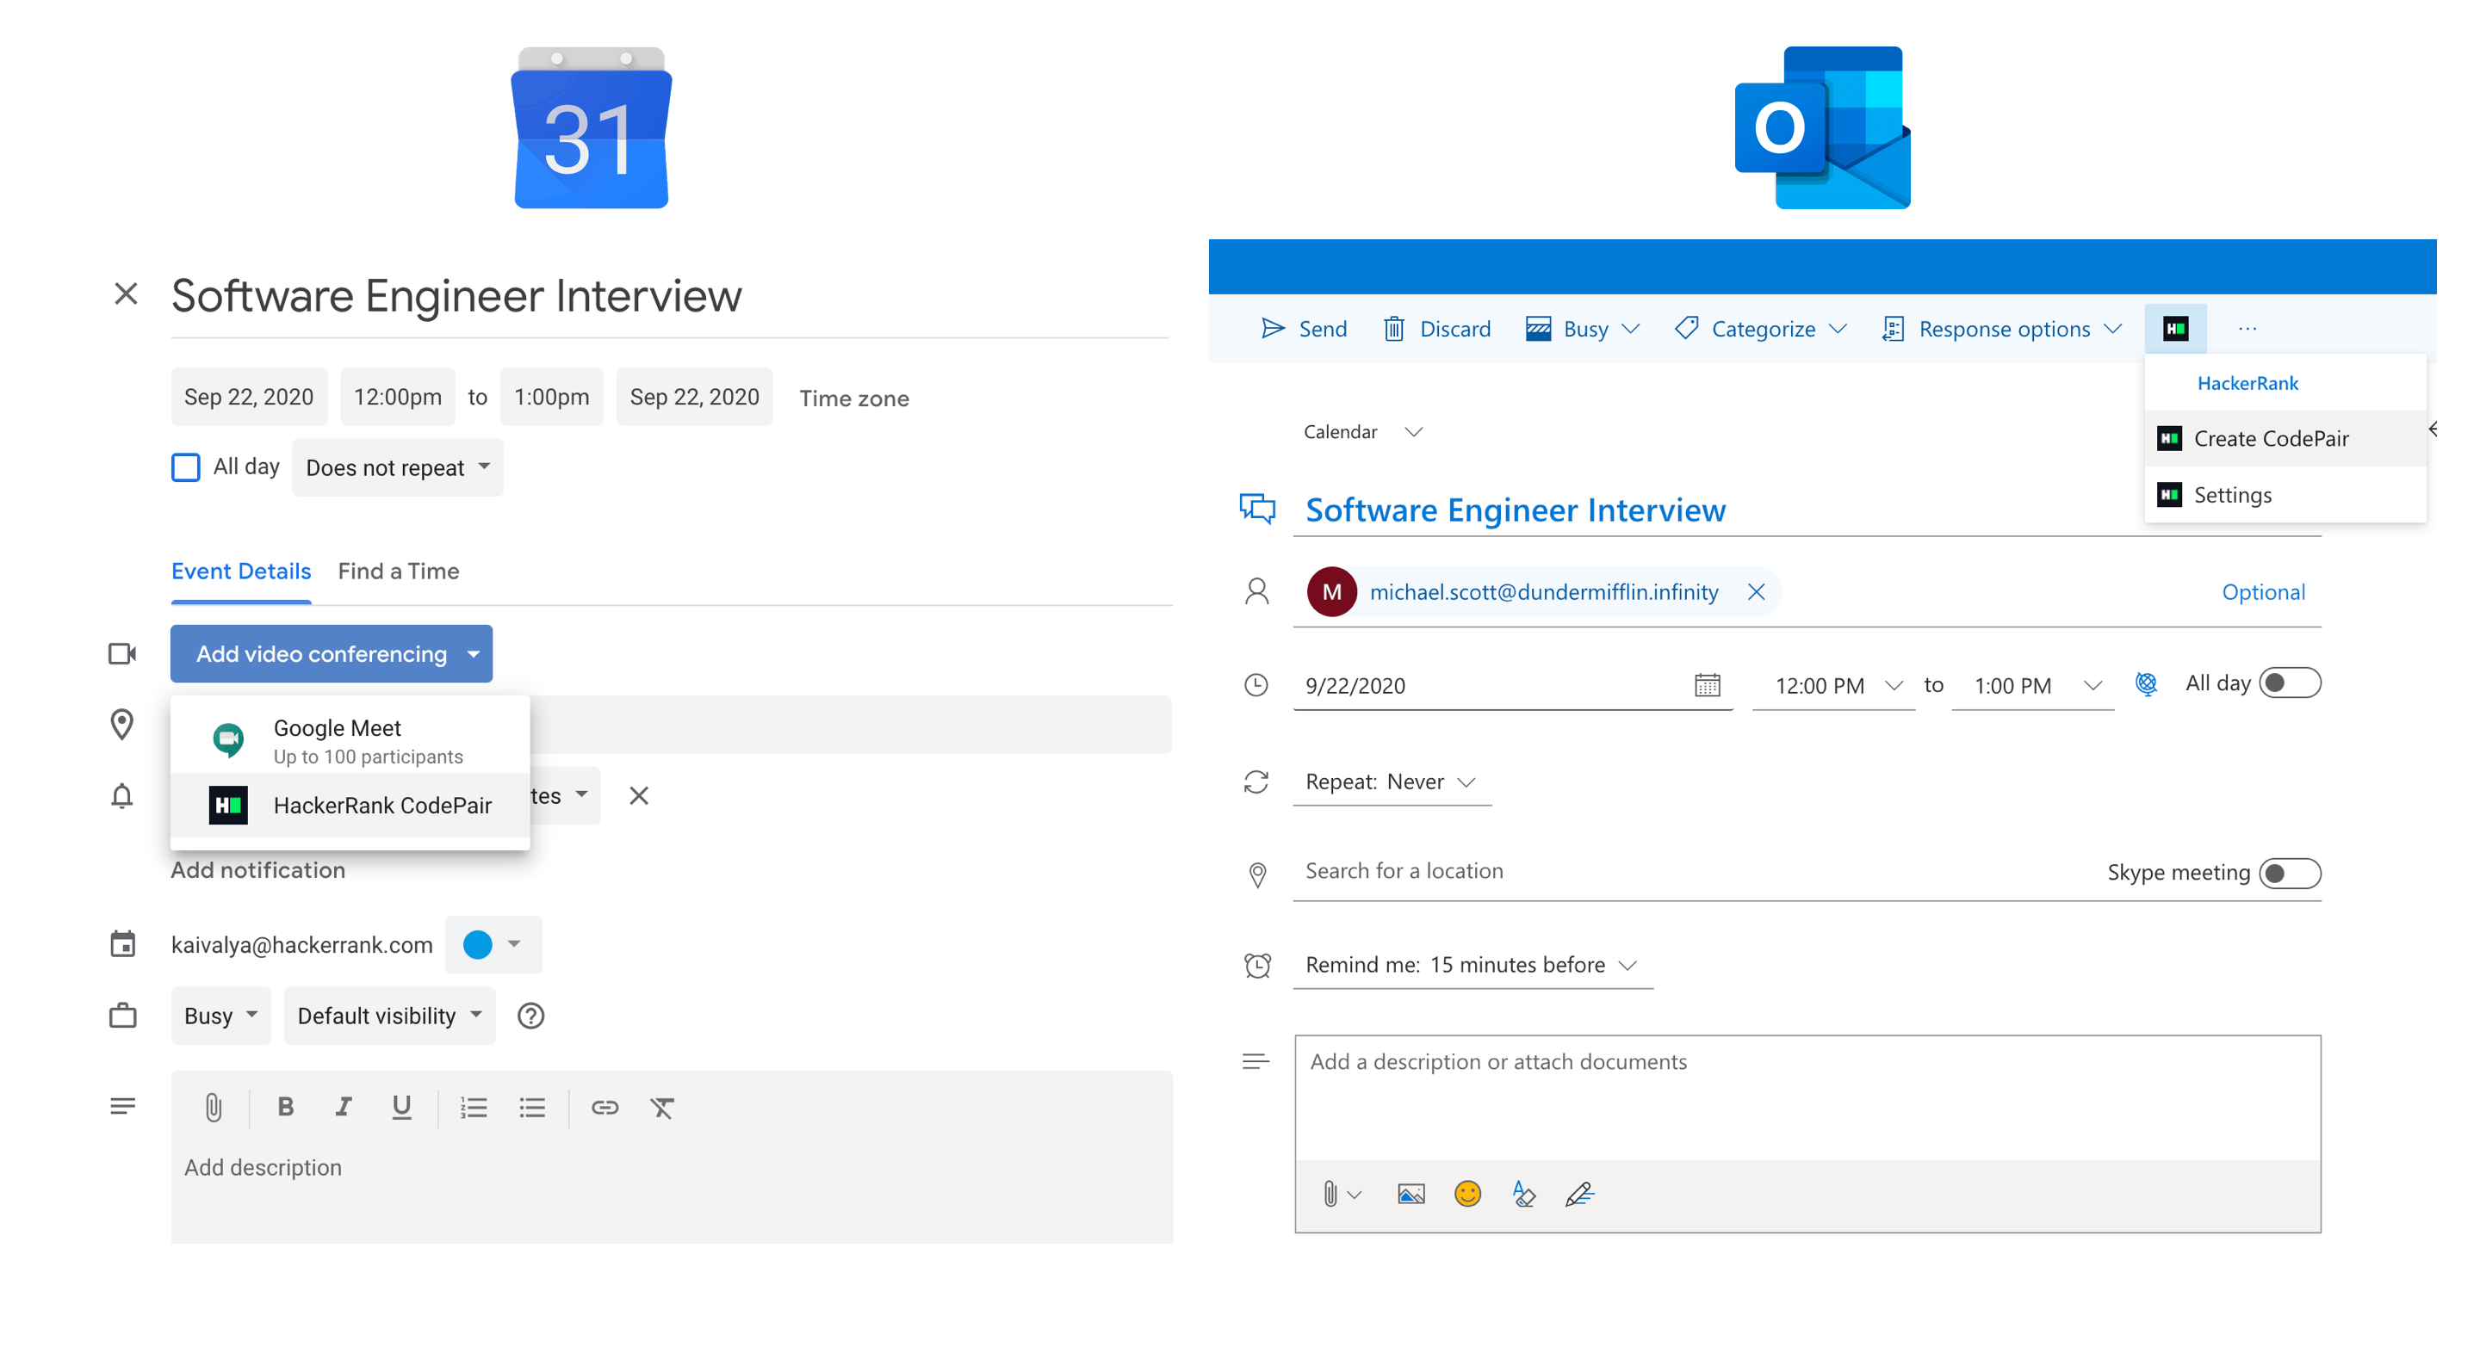The image size is (2480, 1353).
Task: Click the M avatar of michael.scott
Action: click(1331, 592)
